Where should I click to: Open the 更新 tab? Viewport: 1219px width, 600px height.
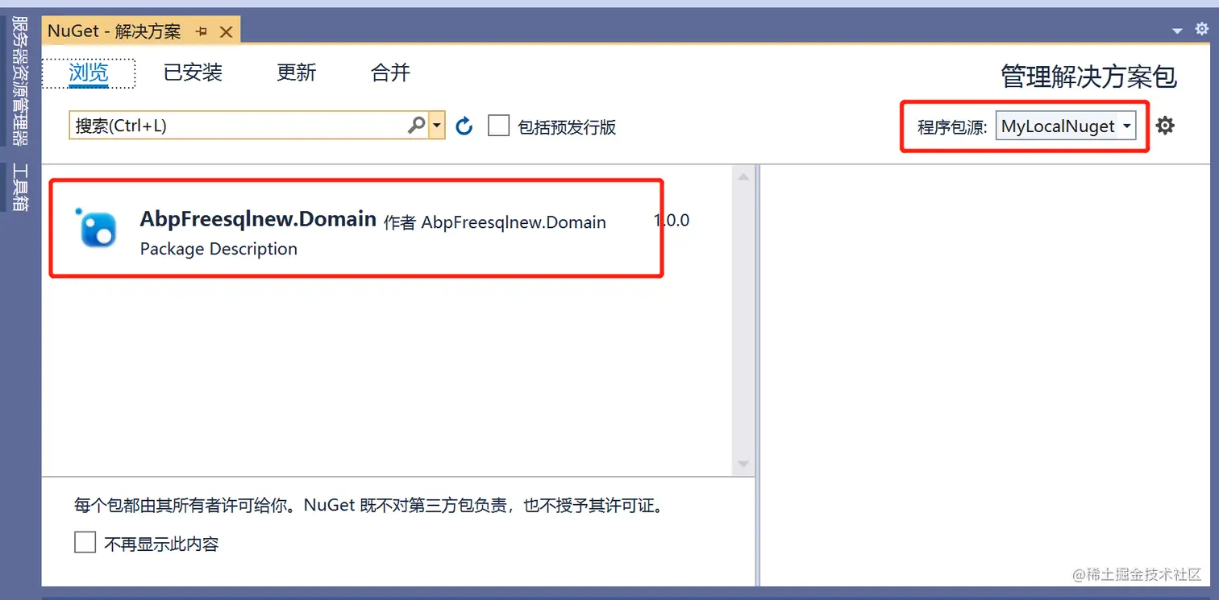pos(295,72)
